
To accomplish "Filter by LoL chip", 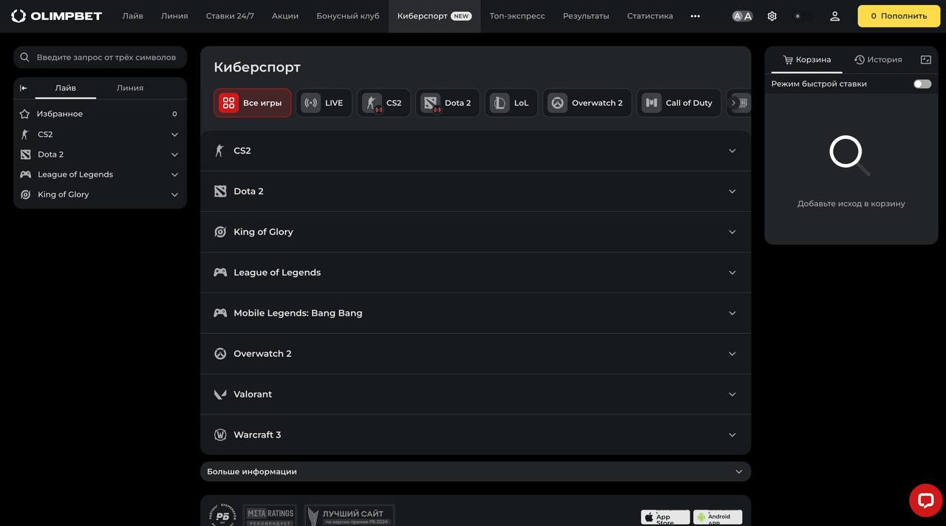I will click(x=511, y=103).
